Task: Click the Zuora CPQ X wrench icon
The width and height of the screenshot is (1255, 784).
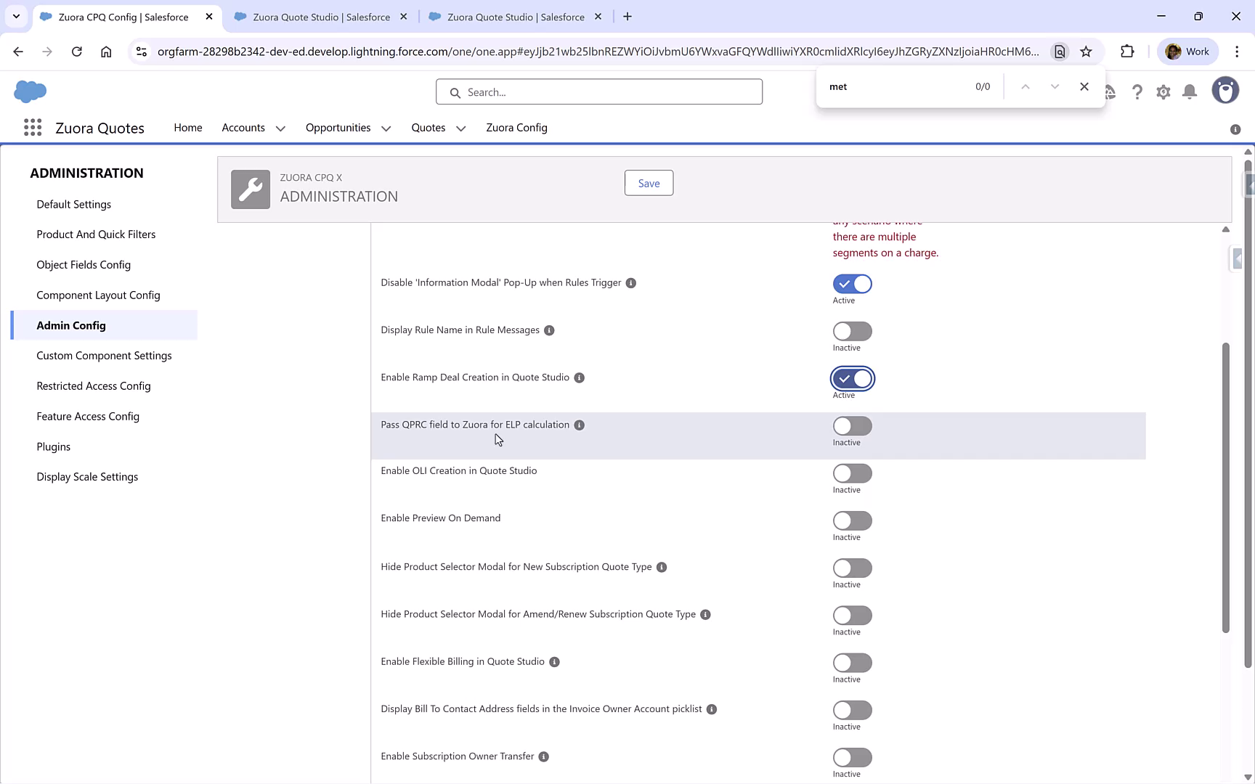Action: point(250,189)
